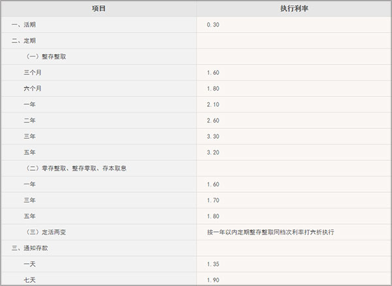This screenshot has width=392, height=286.
Task: Select the 2.10 rate cell
Action: point(212,104)
